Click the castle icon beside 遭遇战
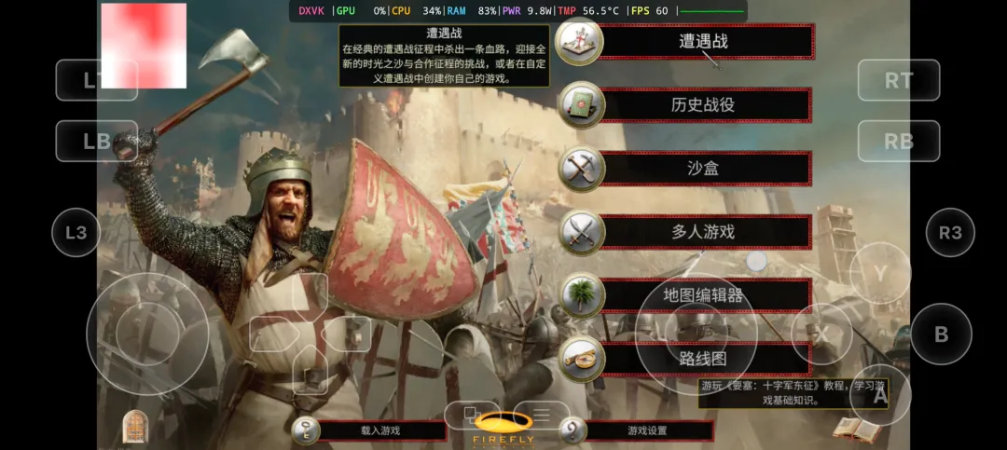Image resolution: width=1007 pixels, height=450 pixels. pyautogui.click(x=579, y=42)
